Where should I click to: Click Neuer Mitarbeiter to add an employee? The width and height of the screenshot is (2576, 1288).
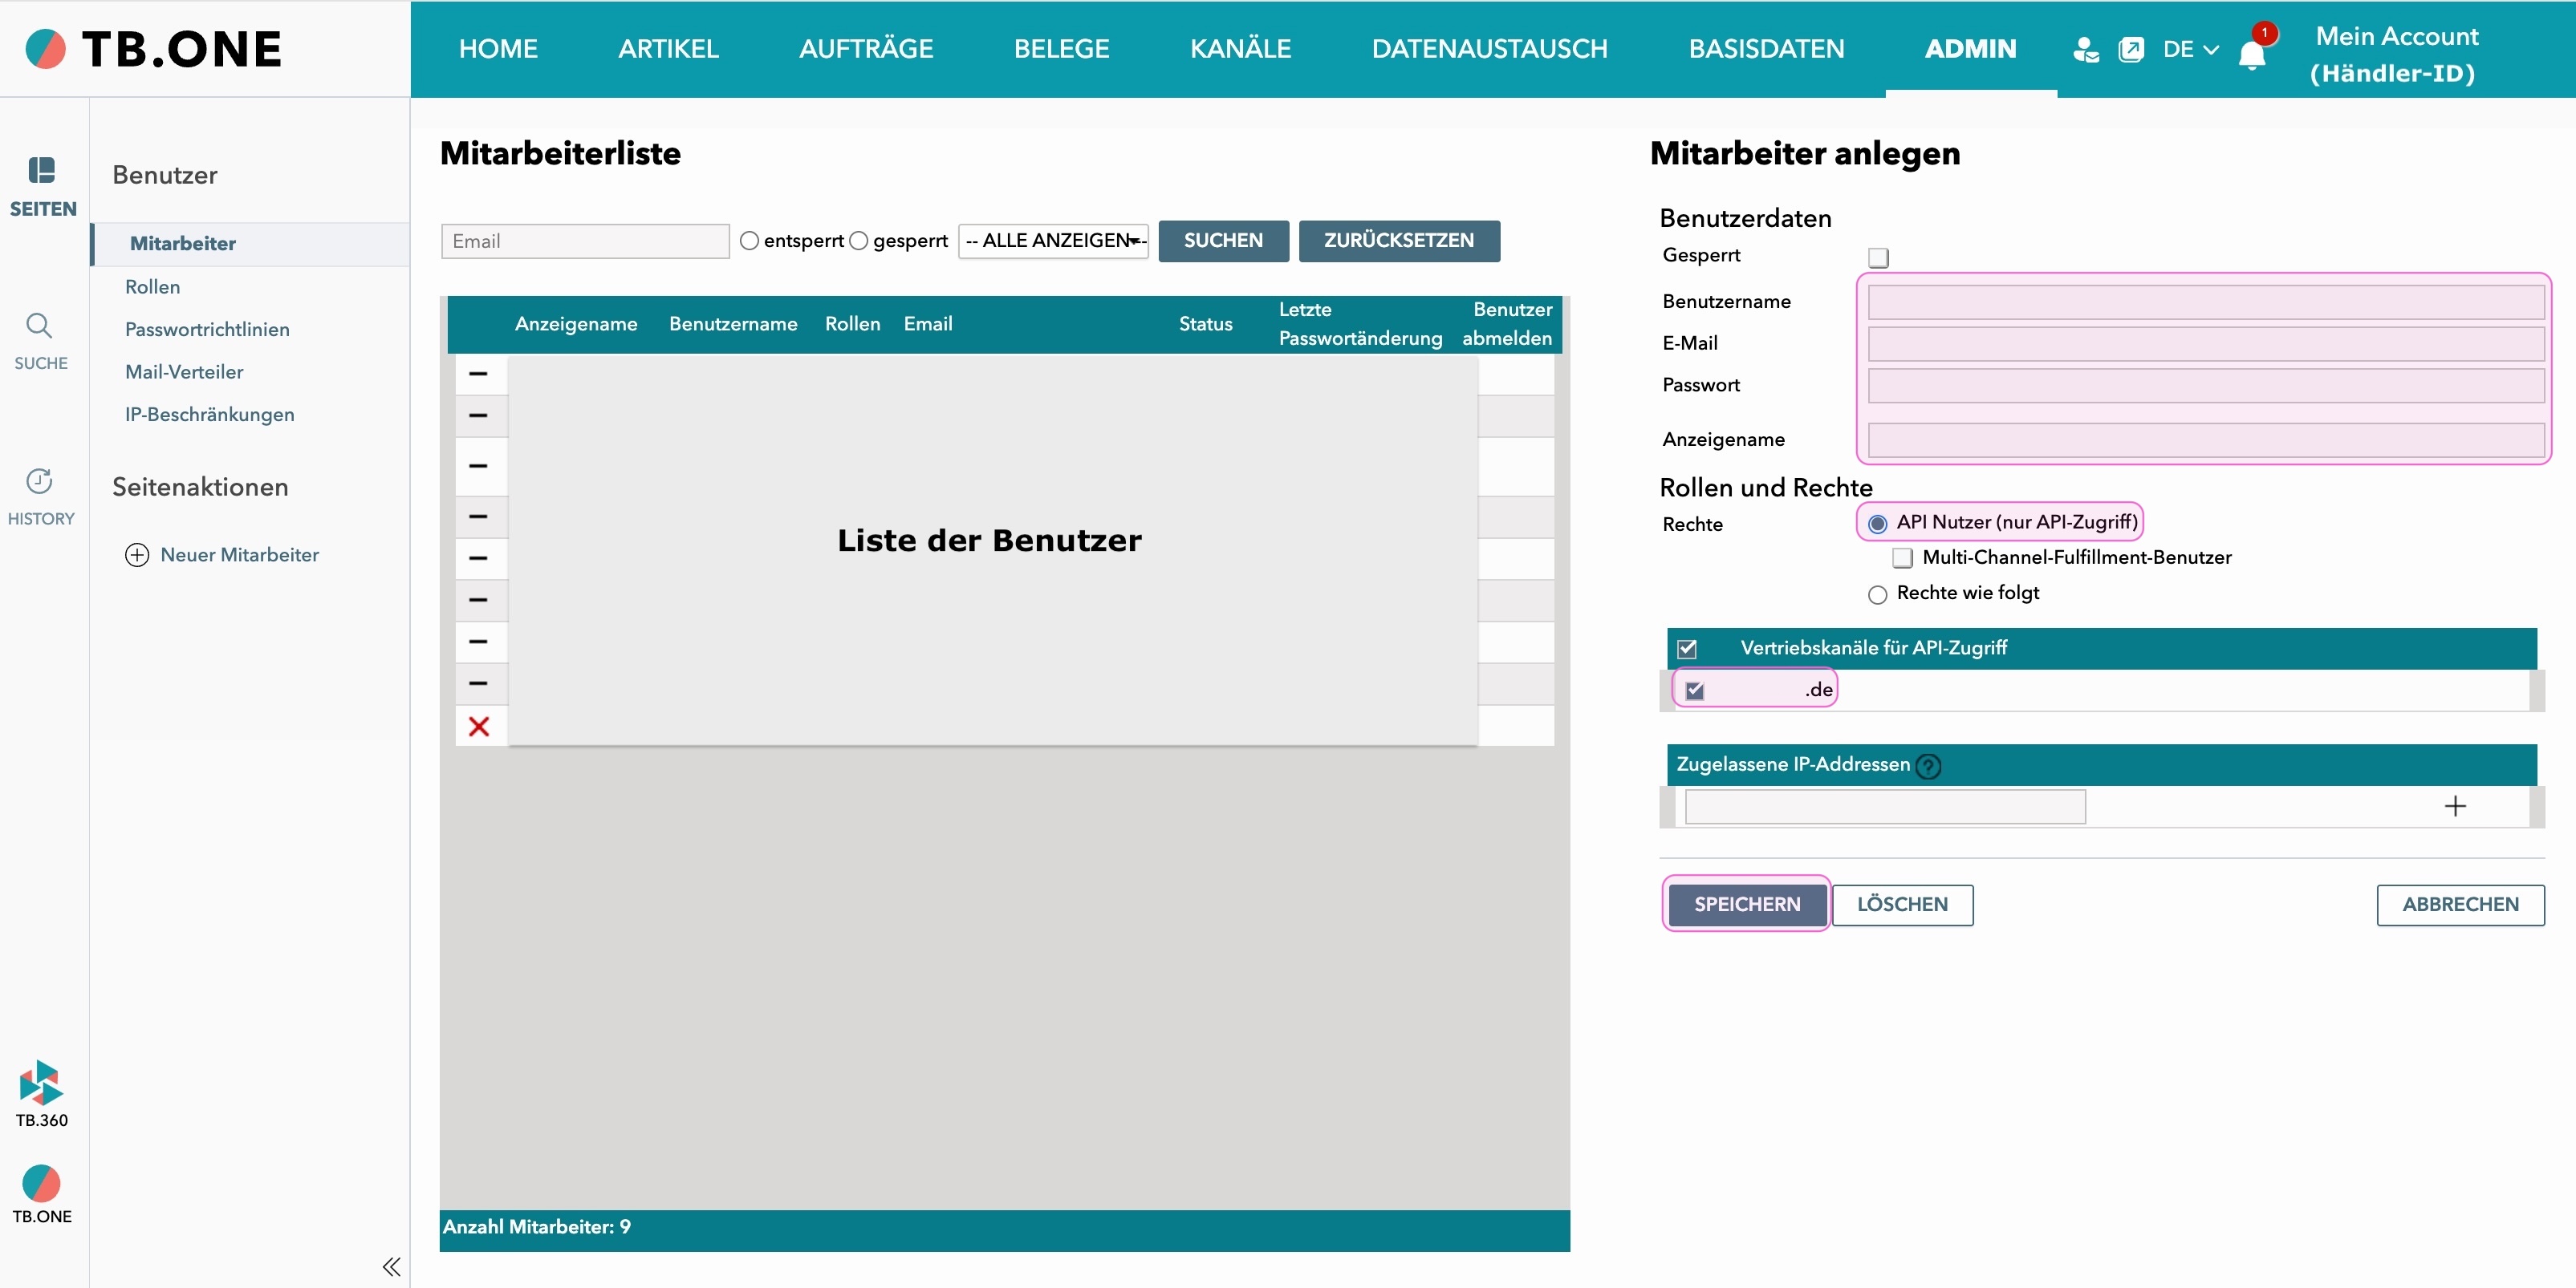tap(240, 556)
